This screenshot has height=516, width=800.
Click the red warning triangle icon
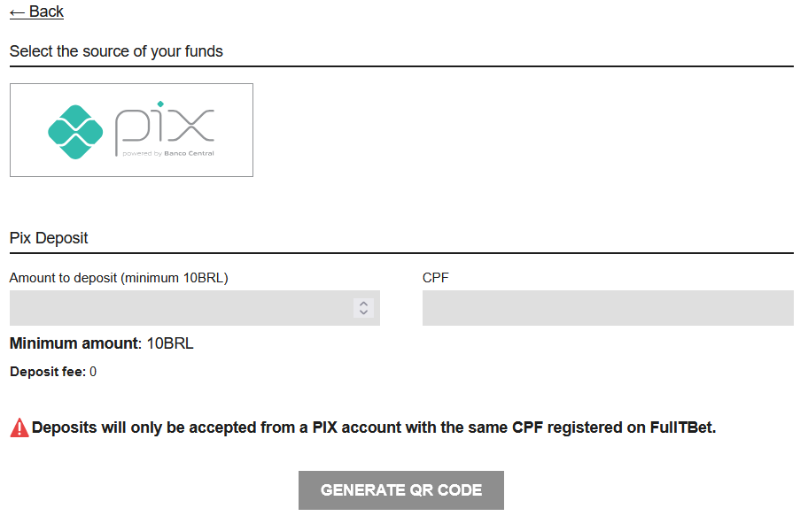coord(19,427)
